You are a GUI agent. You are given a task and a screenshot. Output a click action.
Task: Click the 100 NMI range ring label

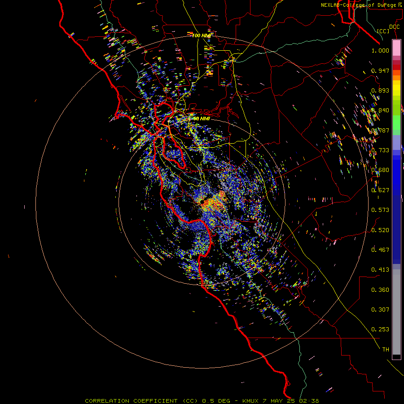pos(202,35)
